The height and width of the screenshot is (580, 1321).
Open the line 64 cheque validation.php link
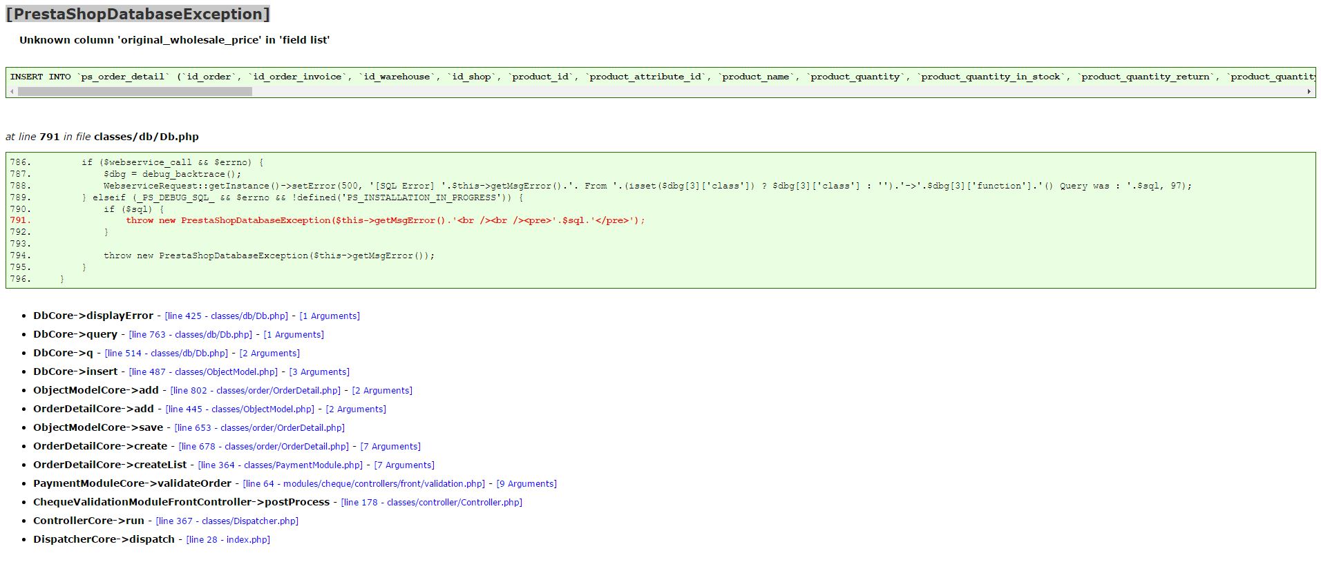364,484
